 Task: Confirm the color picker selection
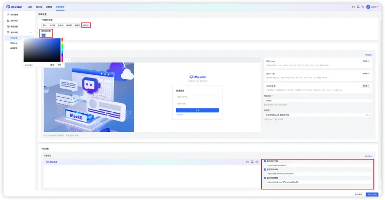(60, 65)
